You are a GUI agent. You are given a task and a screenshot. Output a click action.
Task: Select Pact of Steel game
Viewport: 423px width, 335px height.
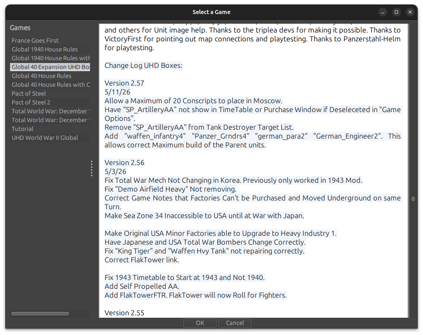point(50,94)
